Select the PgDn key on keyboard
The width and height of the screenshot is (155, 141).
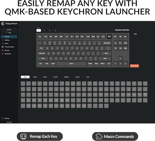126,48
